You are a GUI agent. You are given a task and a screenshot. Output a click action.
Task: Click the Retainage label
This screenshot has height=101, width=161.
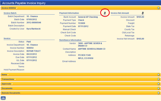(130, 36)
